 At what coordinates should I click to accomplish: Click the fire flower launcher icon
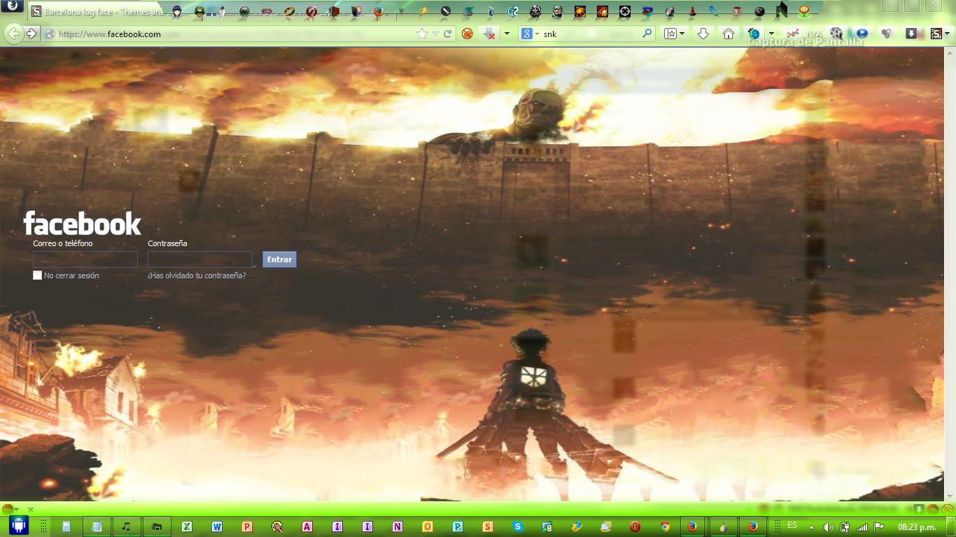(804, 11)
